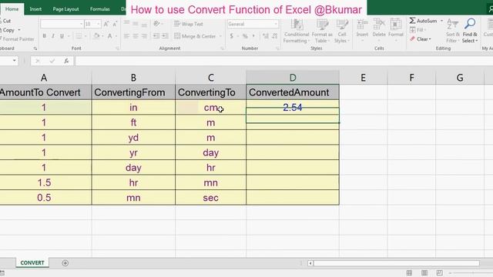Select cell containing 'sec'
The width and height of the screenshot is (493, 277).
point(210,198)
